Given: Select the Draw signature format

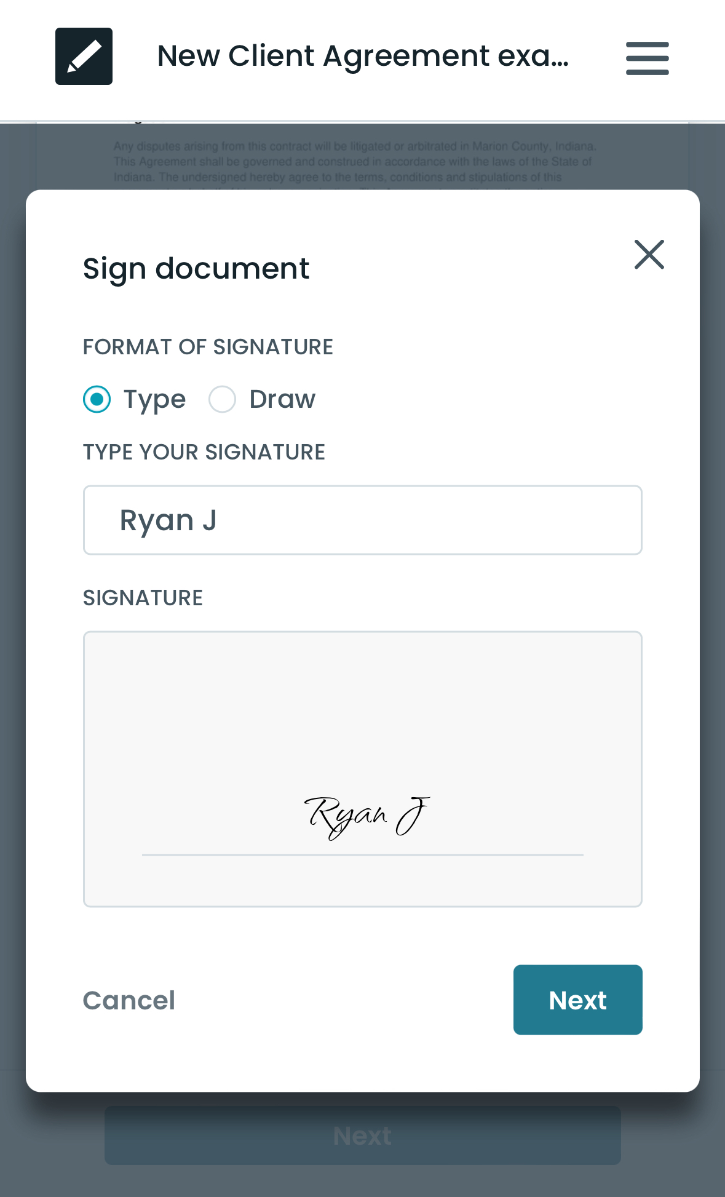Looking at the screenshot, I should (222, 399).
